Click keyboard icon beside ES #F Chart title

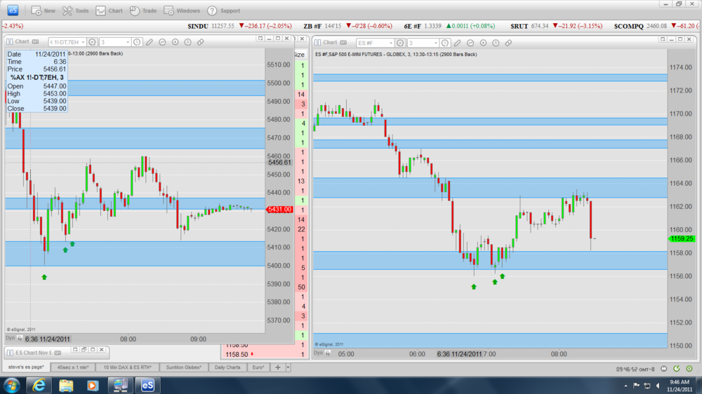(343, 43)
